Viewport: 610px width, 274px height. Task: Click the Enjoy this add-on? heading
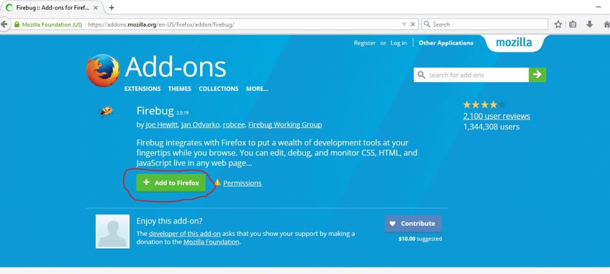pyautogui.click(x=169, y=221)
